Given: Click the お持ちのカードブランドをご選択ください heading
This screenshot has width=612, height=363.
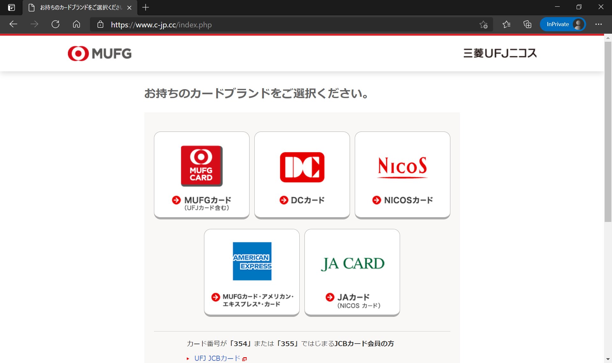Looking at the screenshot, I should tap(257, 93).
